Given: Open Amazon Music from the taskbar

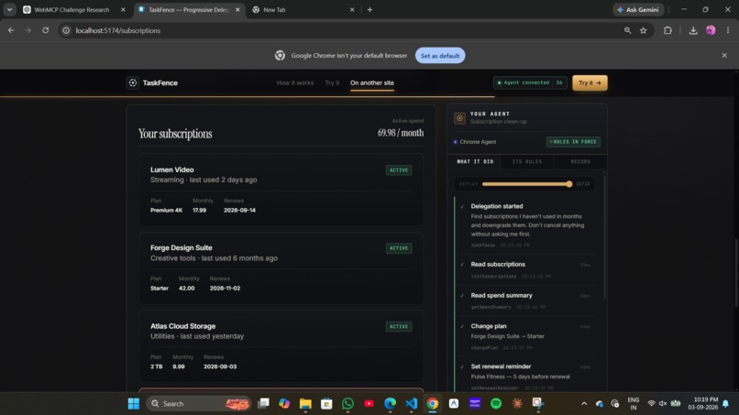Looking at the screenshot, I should (475, 404).
